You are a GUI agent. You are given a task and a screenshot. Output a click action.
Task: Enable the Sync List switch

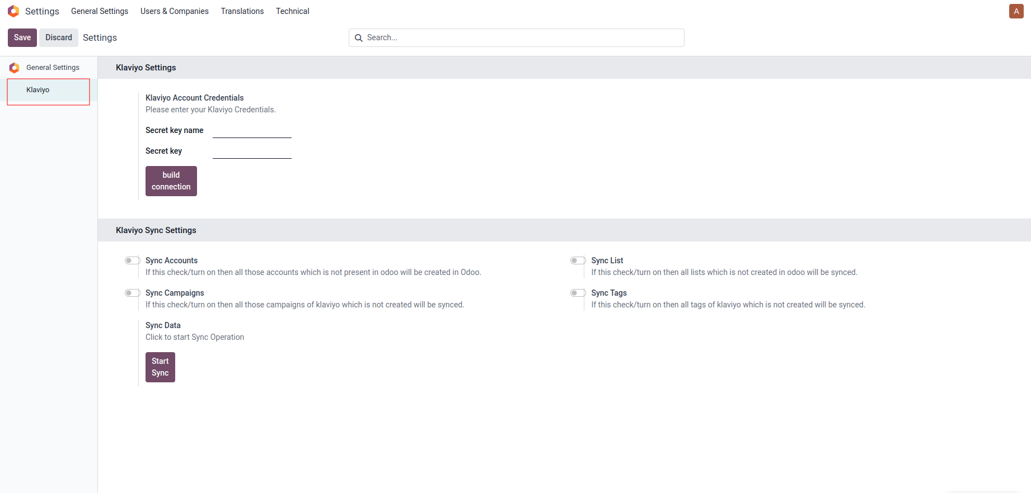578,260
